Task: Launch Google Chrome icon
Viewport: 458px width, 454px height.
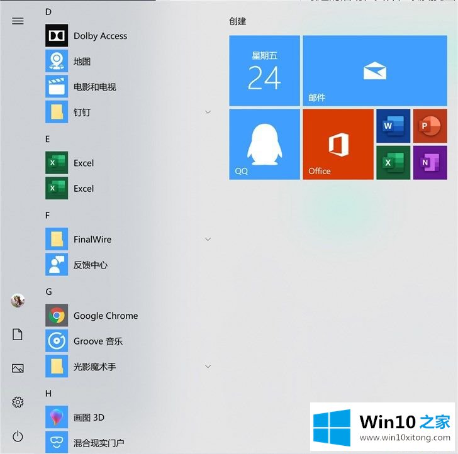Action: click(x=57, y=315)
